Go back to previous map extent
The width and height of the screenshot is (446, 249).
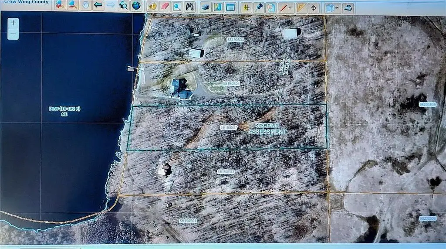[98, 6]
